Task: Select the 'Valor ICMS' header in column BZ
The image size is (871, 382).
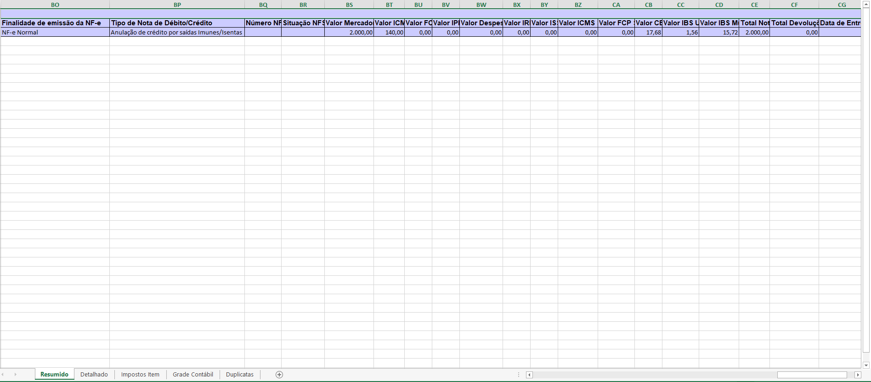Action: (x=578, y=23)
